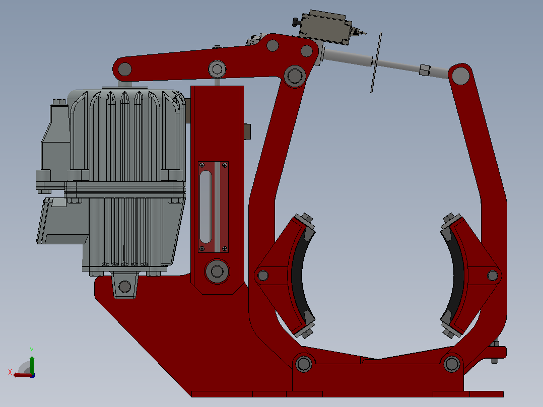Select the pin at the lever's left end

[x=125, y=70]
